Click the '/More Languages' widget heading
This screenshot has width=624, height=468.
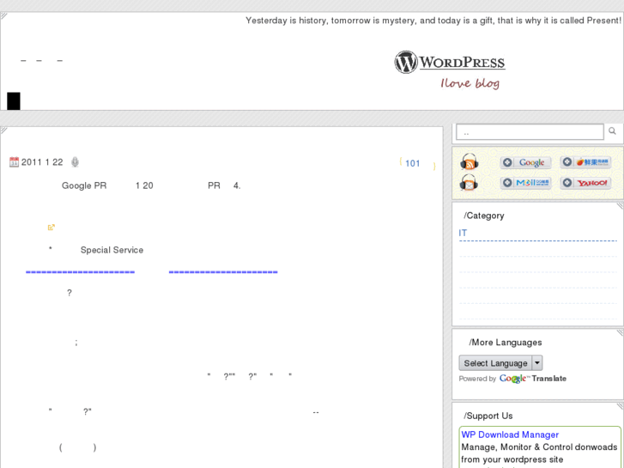506,343
